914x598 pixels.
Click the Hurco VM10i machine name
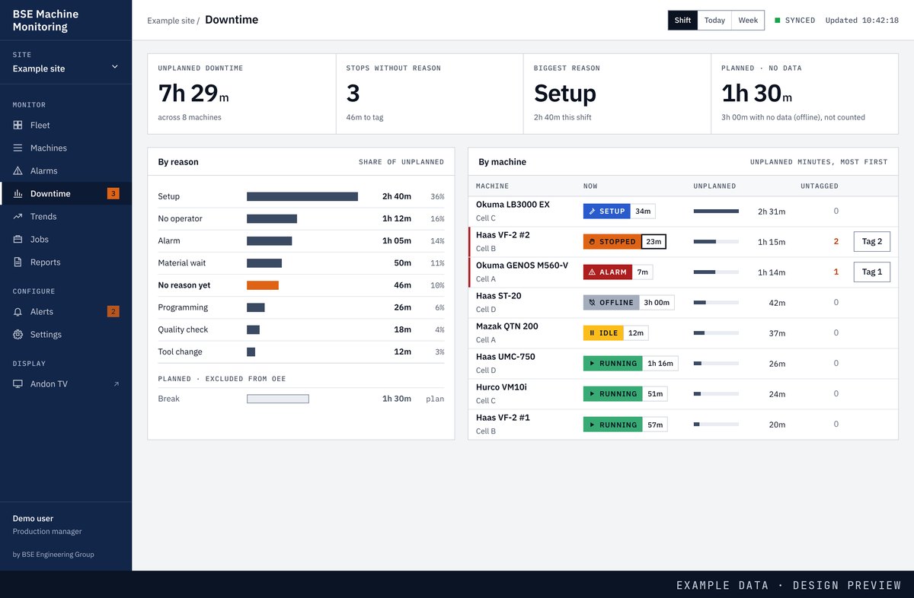click(x=501, y=387)
